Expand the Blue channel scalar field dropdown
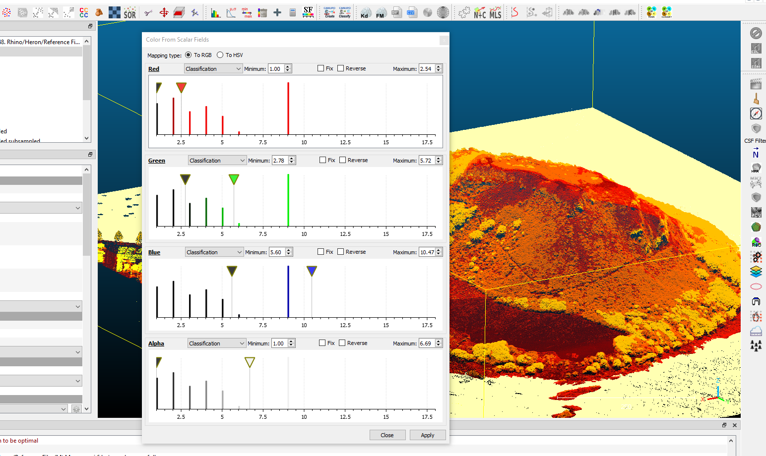The height and width of the screenshot is (456, 766). click(x=214, y=252)
